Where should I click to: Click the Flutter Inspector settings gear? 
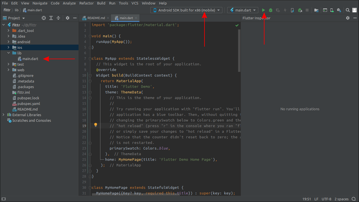(348, 18)
